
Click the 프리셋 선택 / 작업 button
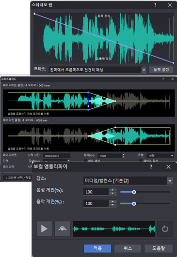[17, 178]
